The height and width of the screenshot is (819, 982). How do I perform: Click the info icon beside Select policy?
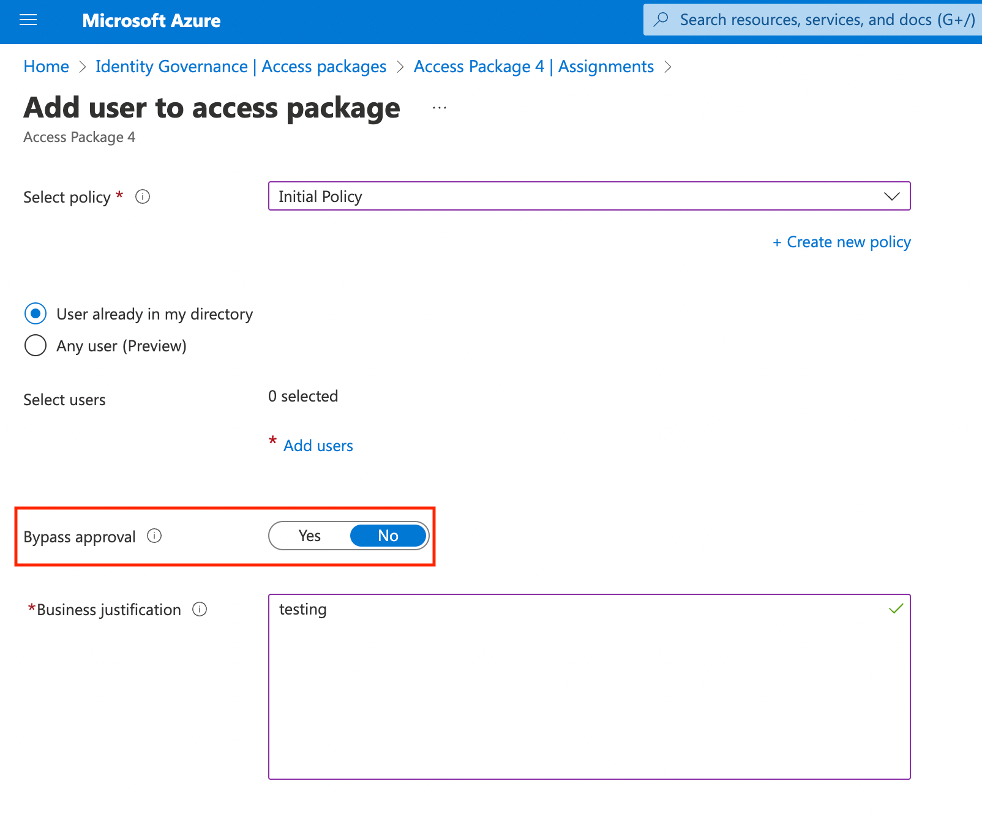[x=143, y=197]
